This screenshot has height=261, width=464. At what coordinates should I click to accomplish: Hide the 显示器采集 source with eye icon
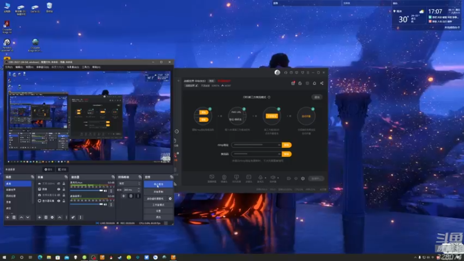coord(59,201)
